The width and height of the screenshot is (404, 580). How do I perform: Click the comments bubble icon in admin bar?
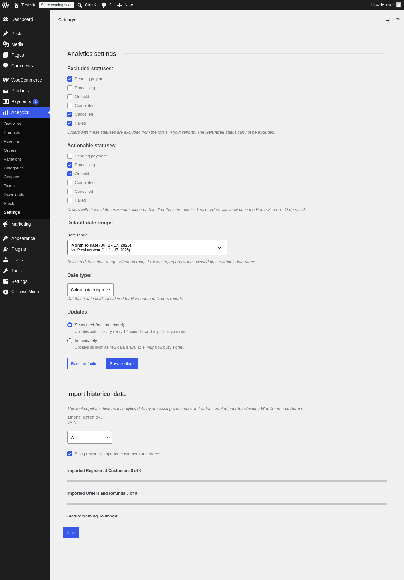(104, 5)
